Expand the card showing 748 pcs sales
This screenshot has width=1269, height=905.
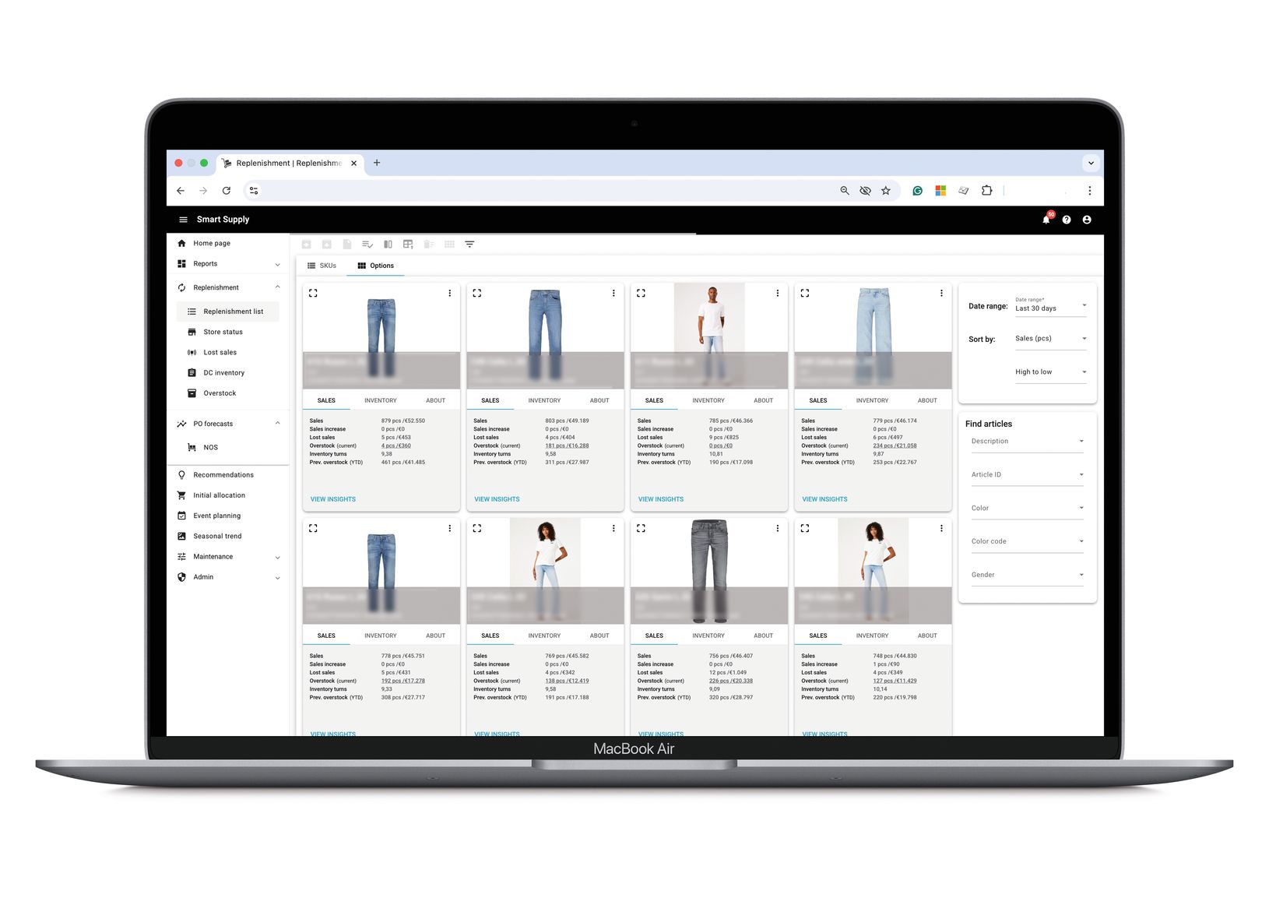(805, 528)
